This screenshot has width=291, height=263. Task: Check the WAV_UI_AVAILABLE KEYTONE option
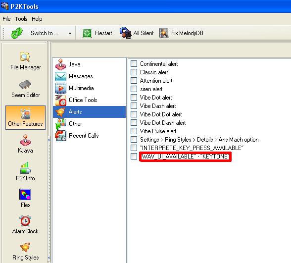coord(134,156)
